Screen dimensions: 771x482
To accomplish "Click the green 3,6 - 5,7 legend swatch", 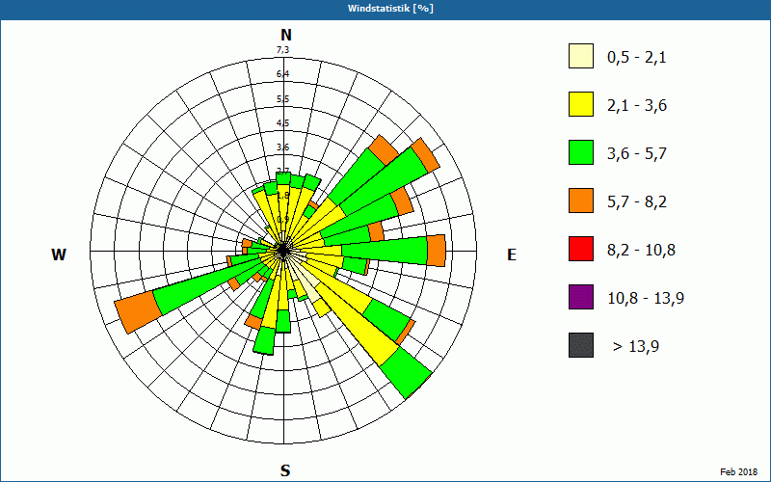I will pyautogui.click(x=581, y=152).
